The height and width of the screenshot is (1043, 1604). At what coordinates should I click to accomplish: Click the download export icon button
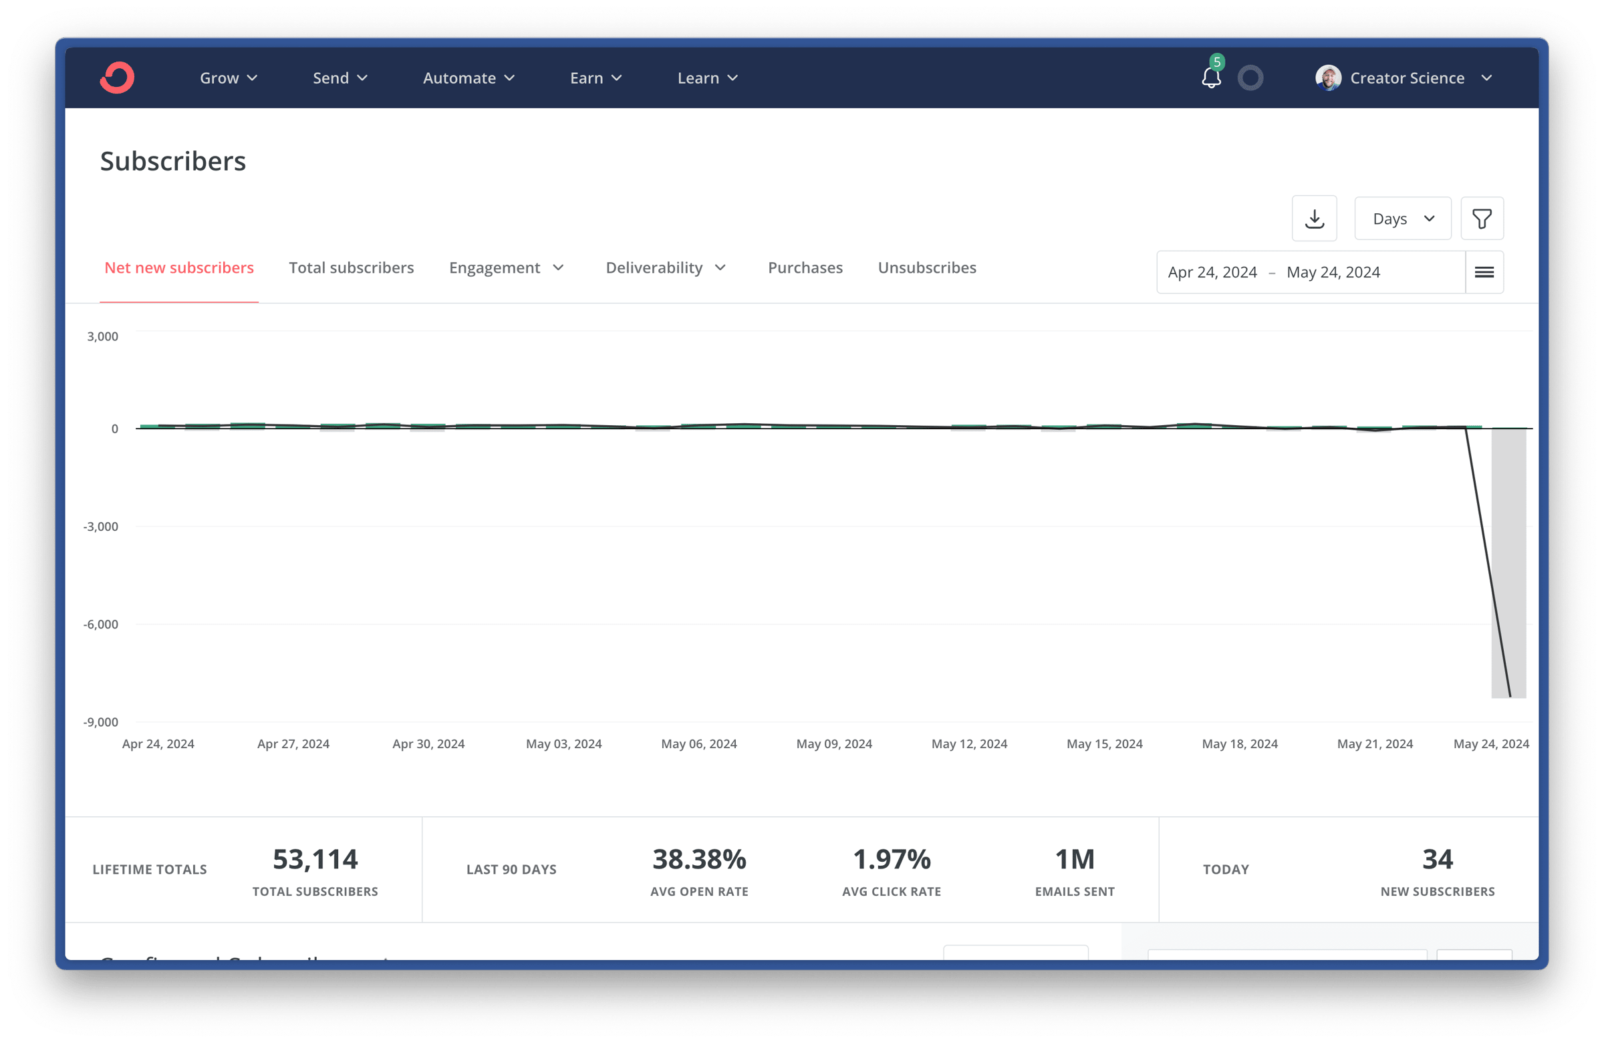(1314, 219)
